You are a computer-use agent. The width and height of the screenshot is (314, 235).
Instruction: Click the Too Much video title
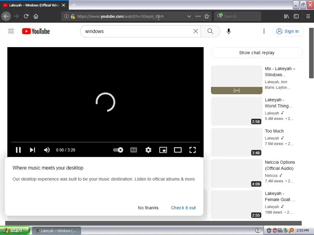(274, 131)
